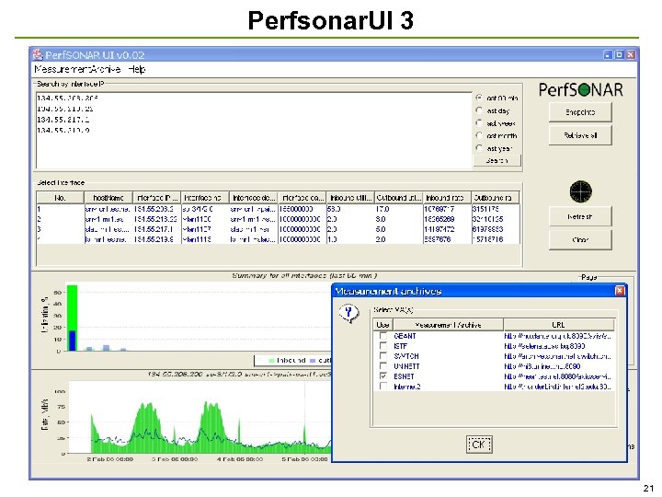Click the Inbound util column header
662x497 pixels.
[x=350, y=198]
